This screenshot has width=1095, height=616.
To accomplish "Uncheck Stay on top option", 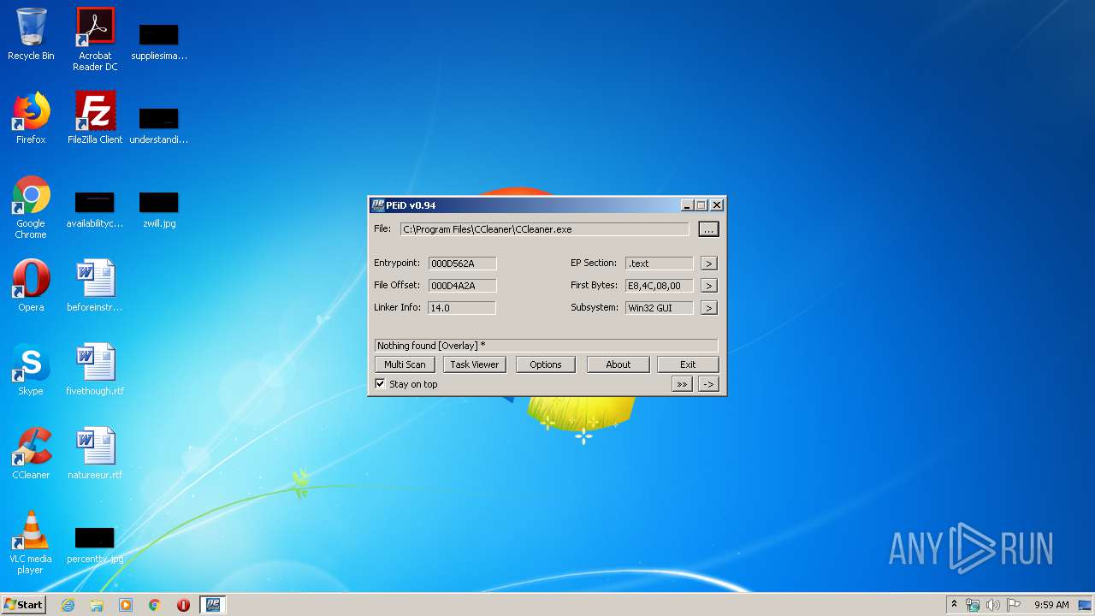I will point(381,384).
